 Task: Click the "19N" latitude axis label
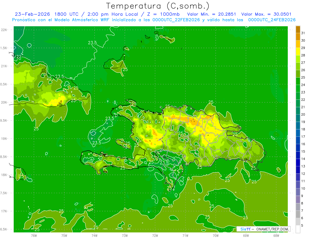click(x=4, y=139)
